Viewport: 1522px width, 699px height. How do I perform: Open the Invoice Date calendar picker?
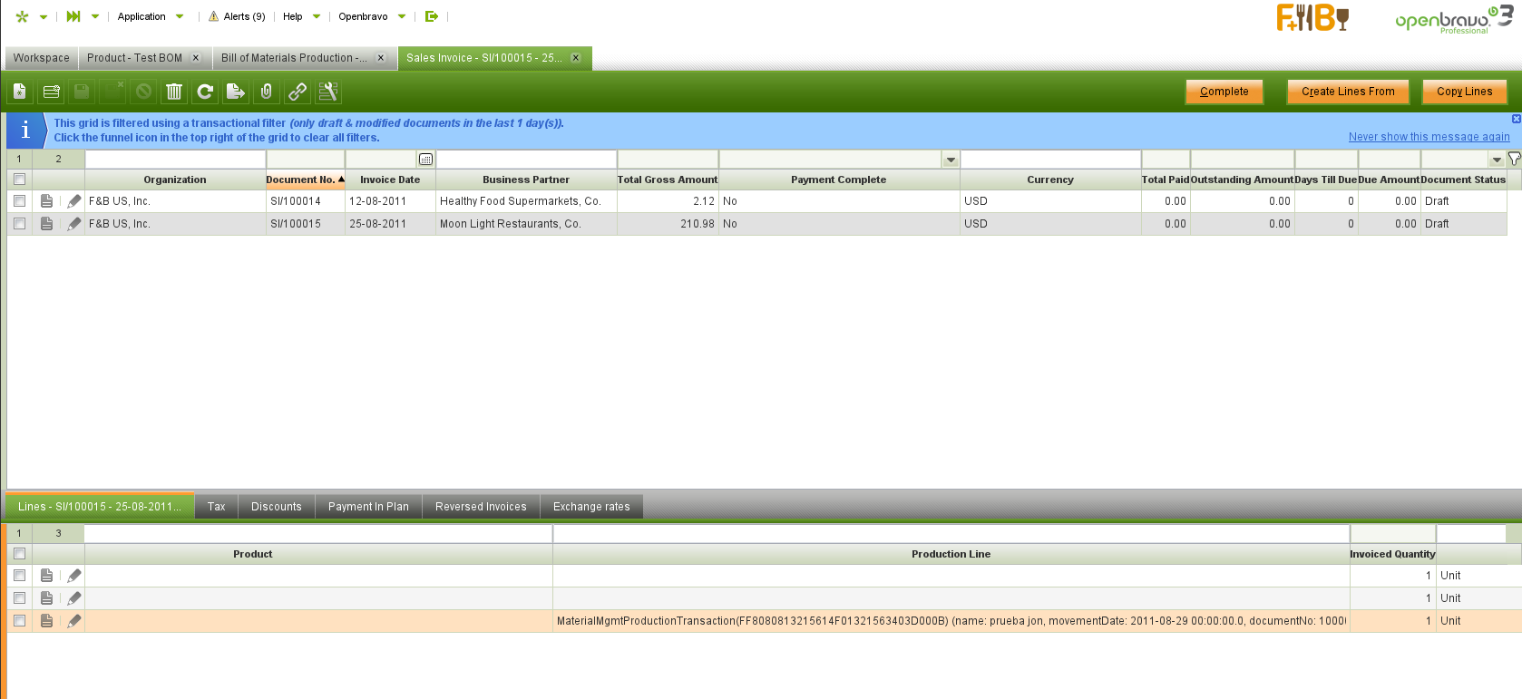[425, 160]
